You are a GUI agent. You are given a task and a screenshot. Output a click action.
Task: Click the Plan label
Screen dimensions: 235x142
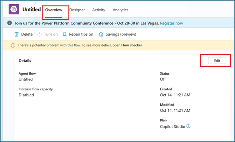163,120
